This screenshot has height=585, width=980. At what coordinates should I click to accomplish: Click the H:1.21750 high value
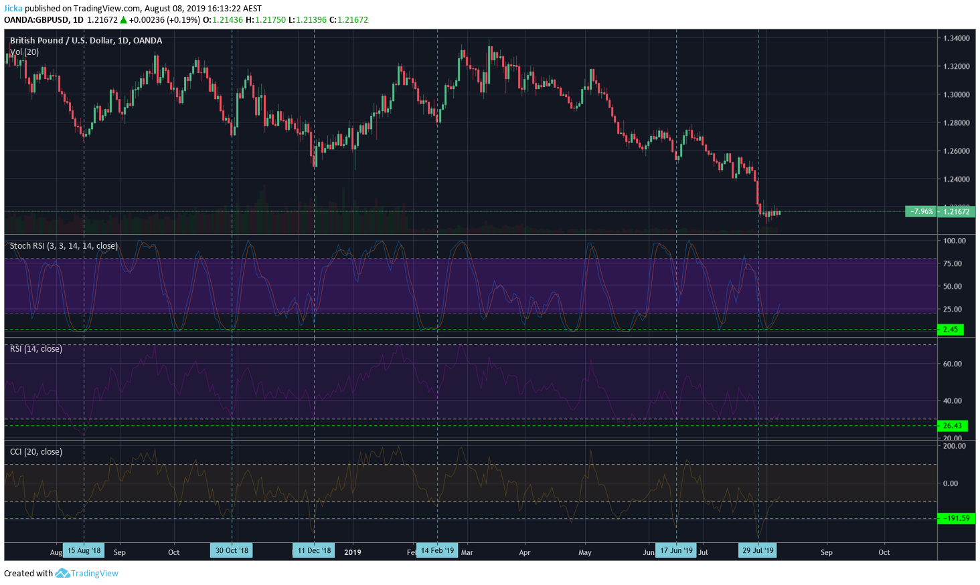(266, 20)
